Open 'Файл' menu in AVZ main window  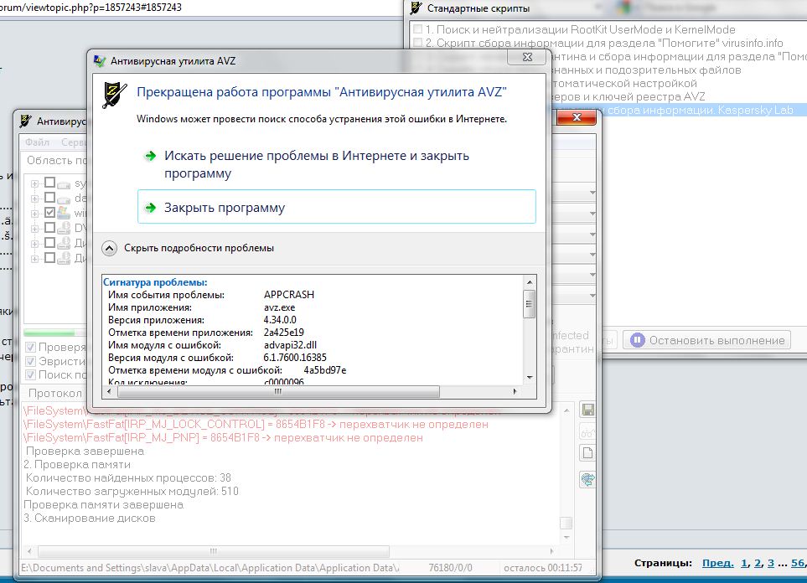point(37,142)
